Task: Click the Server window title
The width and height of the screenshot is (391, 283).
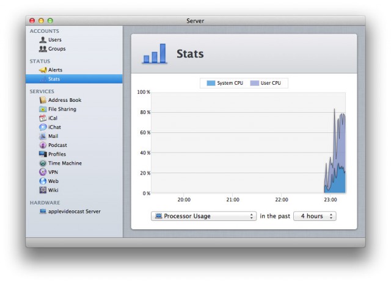Action: coord(195,21)
